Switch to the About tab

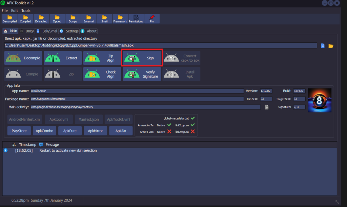89,31
